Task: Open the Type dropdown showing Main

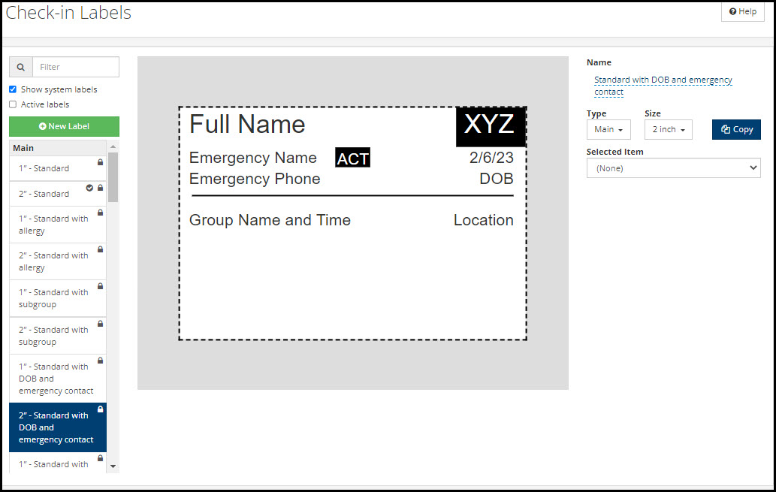Action: tap(608, 130)
